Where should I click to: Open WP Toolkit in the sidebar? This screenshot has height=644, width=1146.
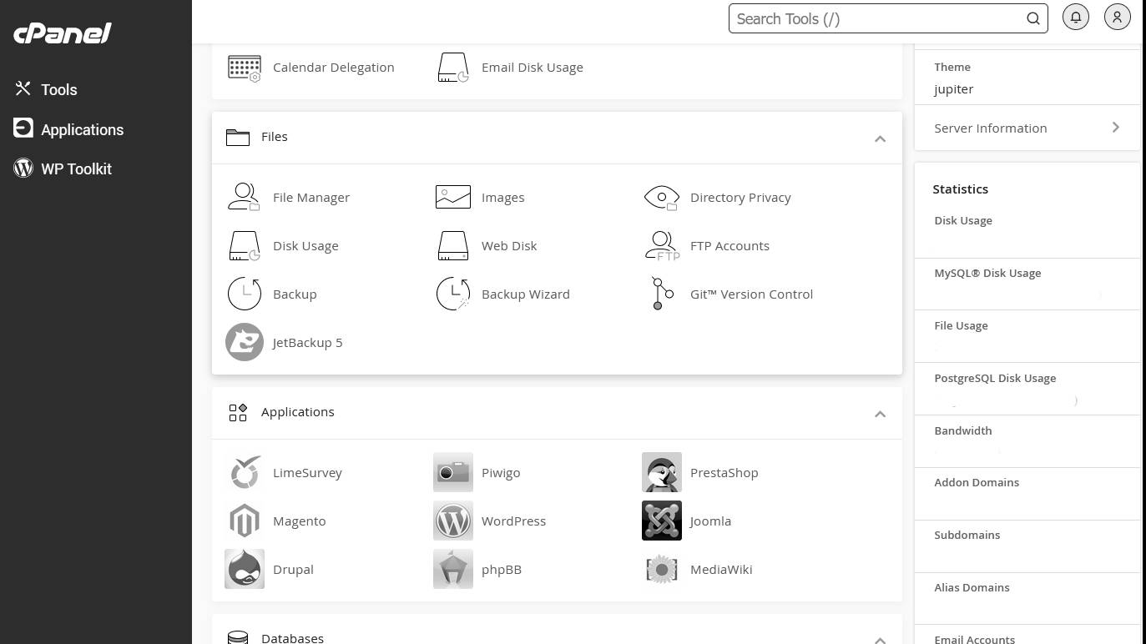(x=63, y=169)
